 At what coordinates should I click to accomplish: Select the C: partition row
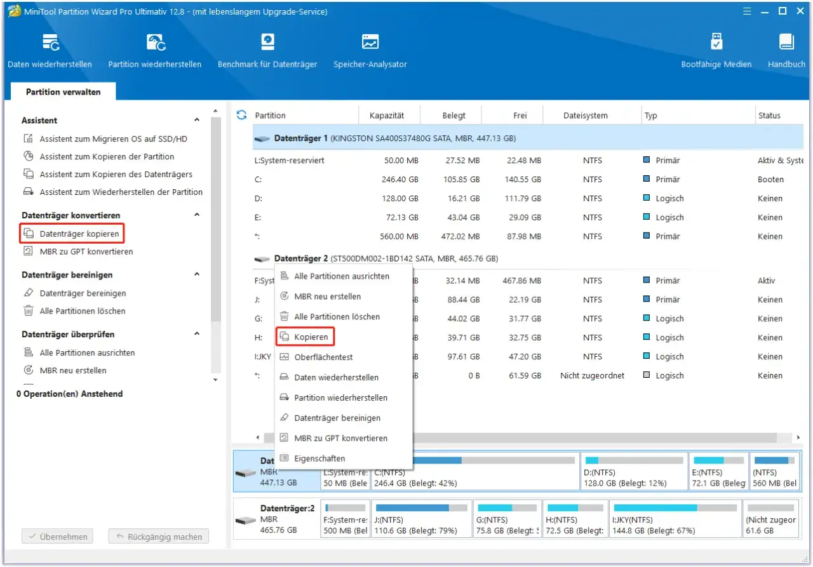click(527, 180)
